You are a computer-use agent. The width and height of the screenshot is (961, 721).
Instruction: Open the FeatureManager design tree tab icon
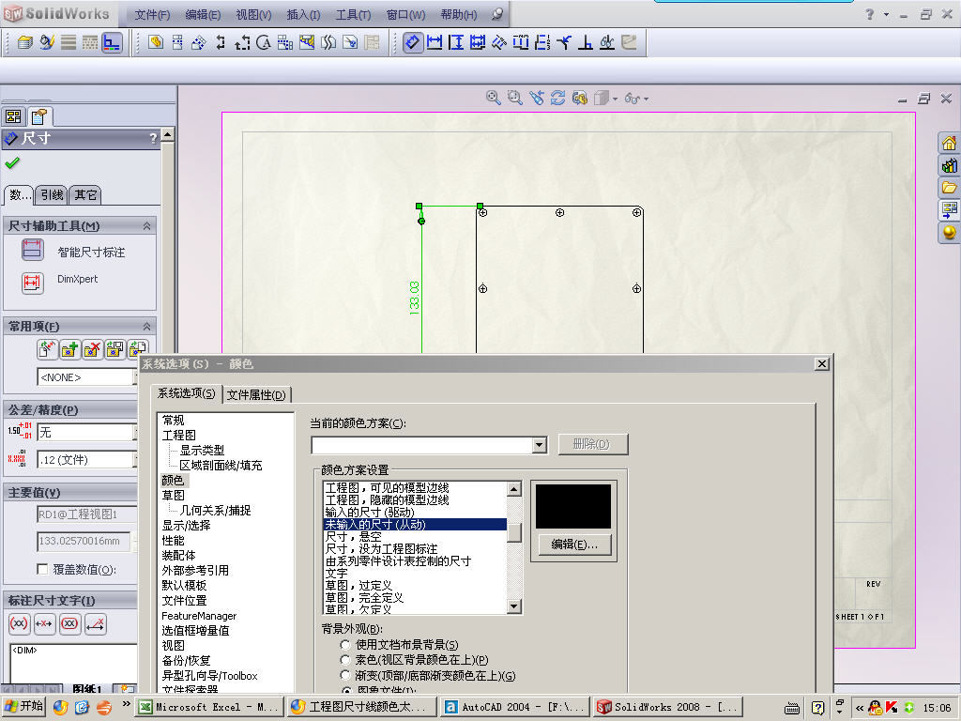tap(13, 115)
